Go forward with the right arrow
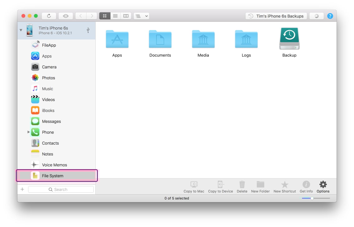The height and width of the screenshot is (227, 354). point(91,16)
